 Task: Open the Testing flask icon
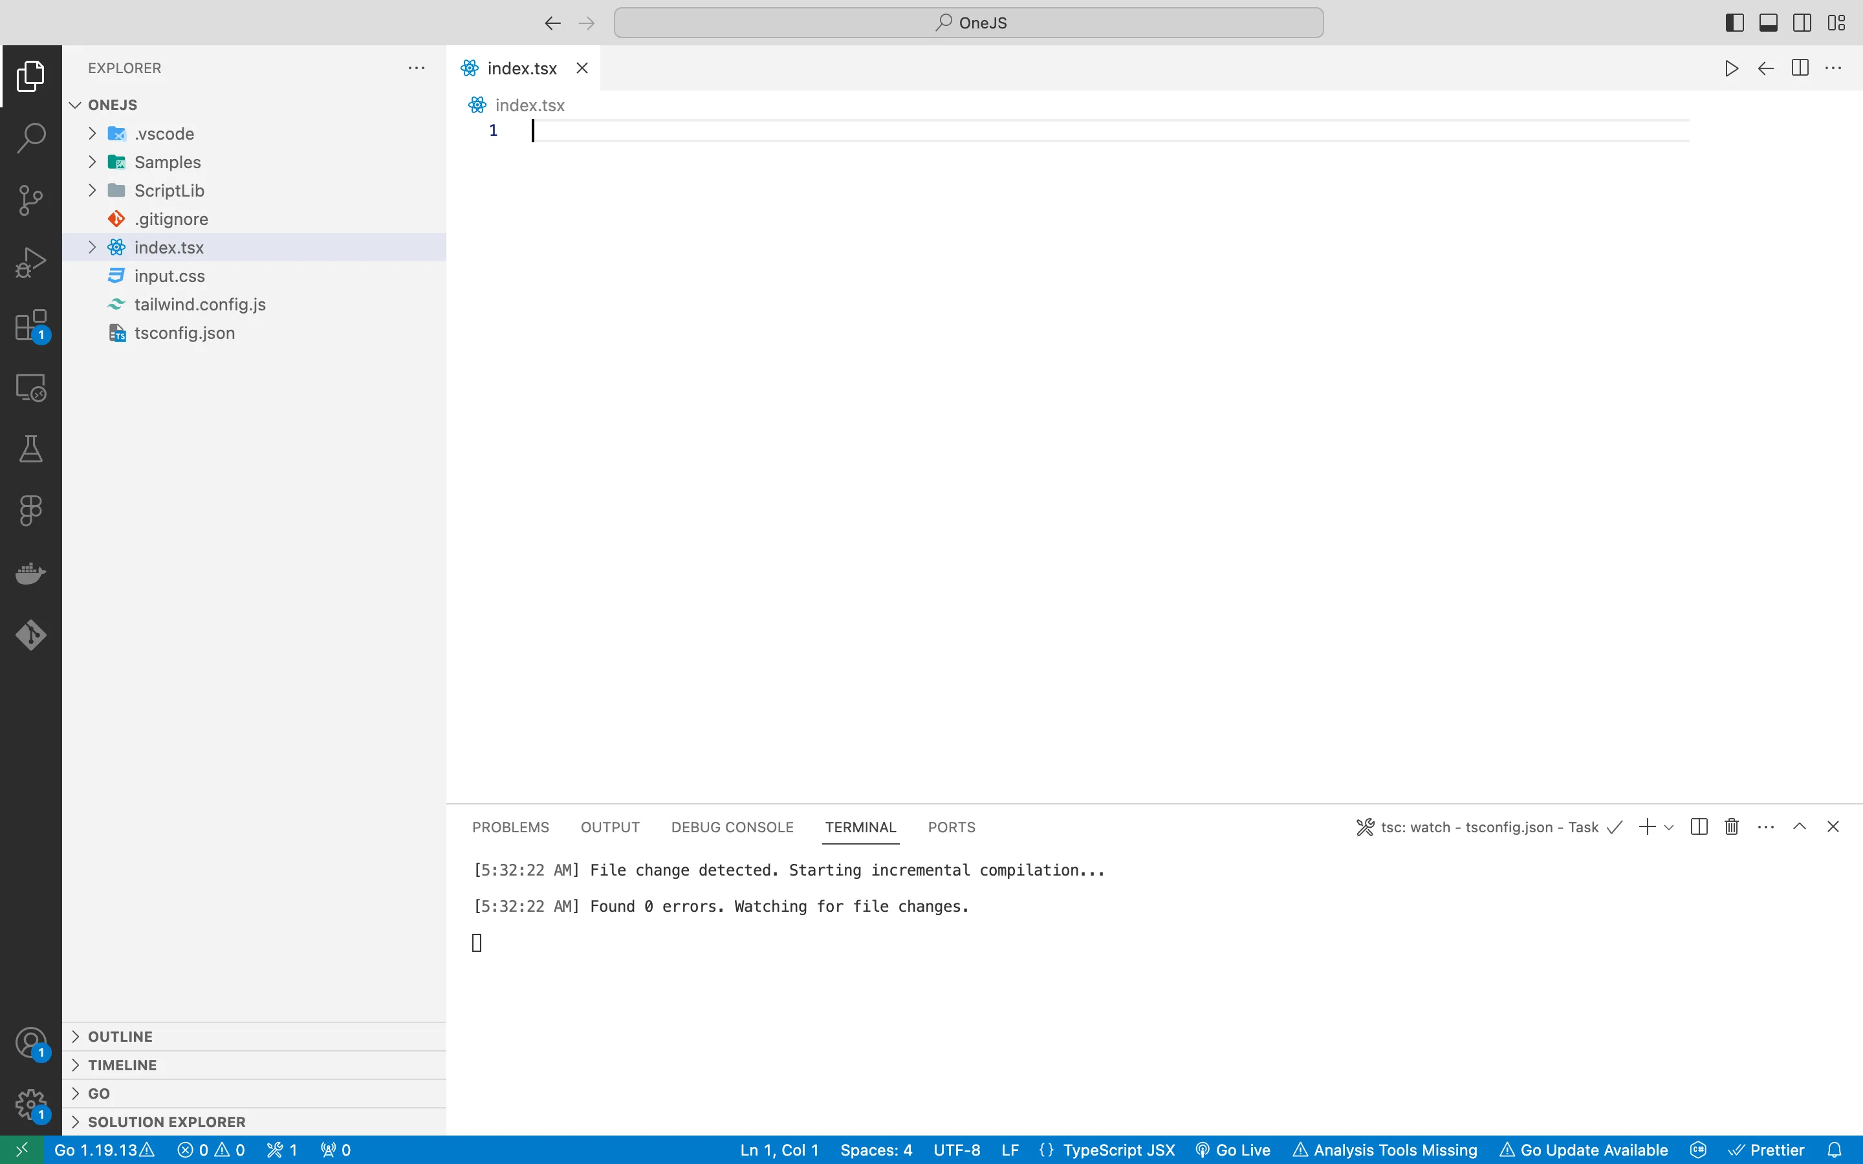(x=31, y=449)
